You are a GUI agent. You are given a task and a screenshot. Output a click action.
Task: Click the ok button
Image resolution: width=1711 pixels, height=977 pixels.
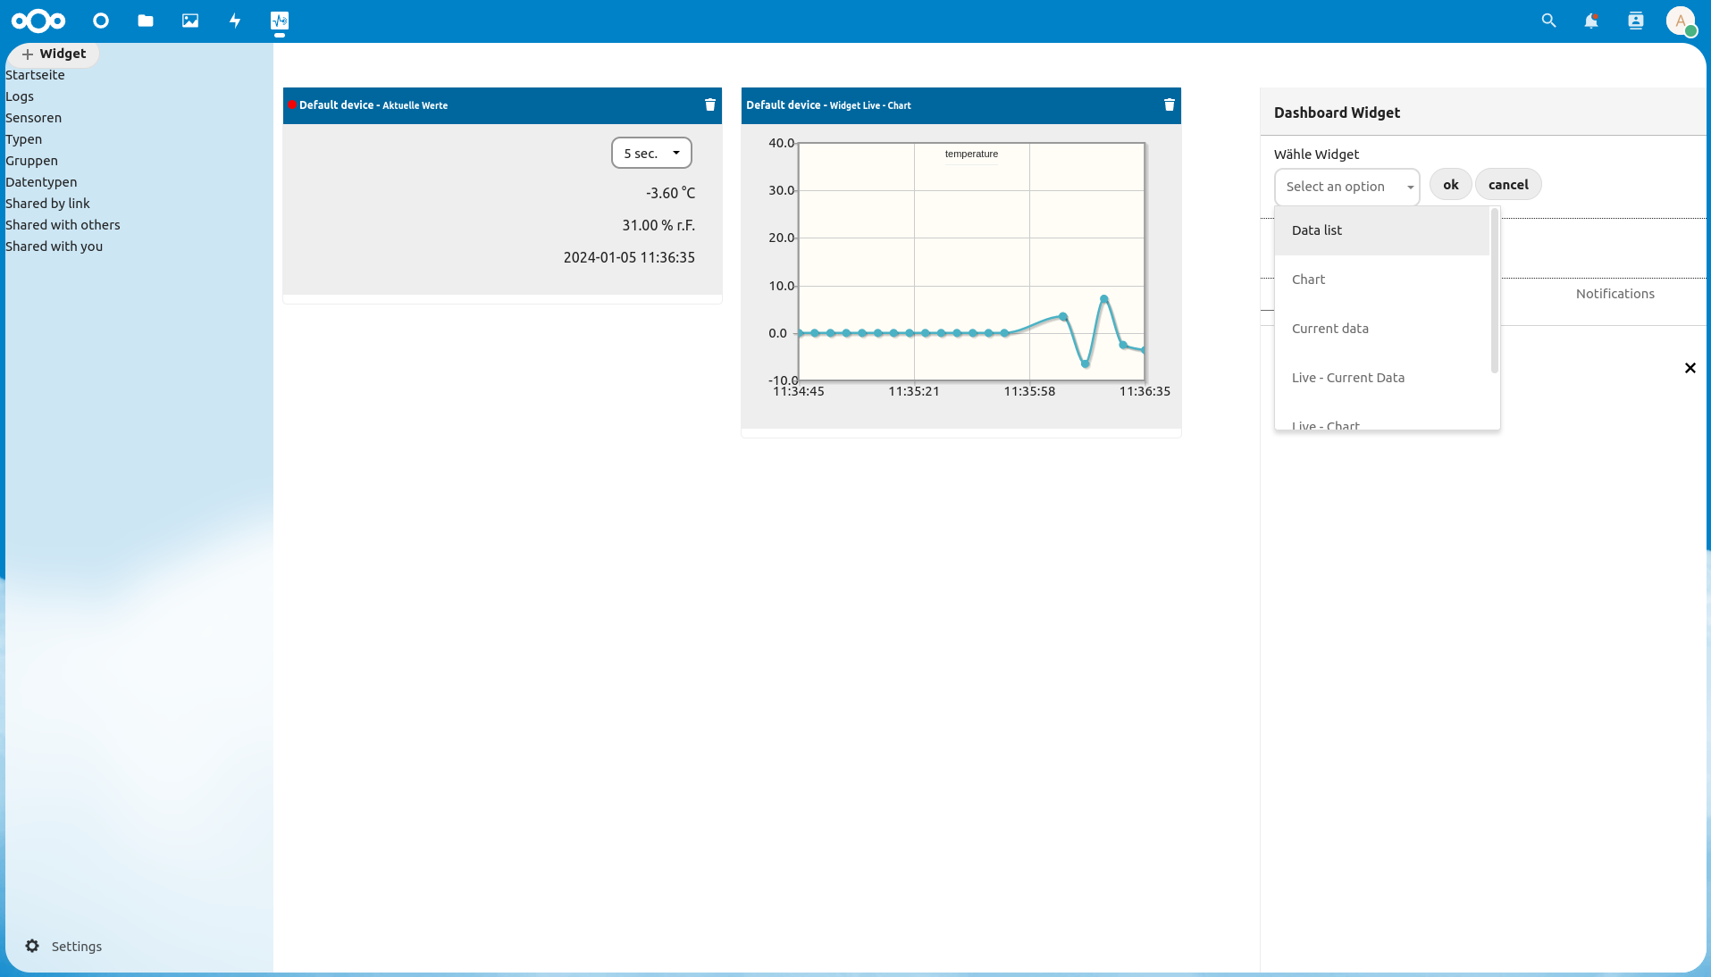[1450, 185]
